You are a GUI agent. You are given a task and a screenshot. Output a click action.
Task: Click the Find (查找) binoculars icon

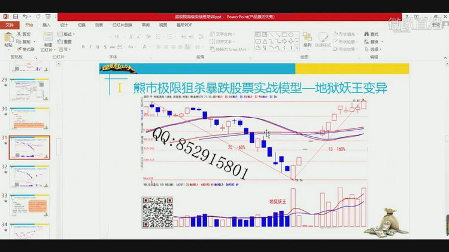pyautogui.click(x=371, y=35)
